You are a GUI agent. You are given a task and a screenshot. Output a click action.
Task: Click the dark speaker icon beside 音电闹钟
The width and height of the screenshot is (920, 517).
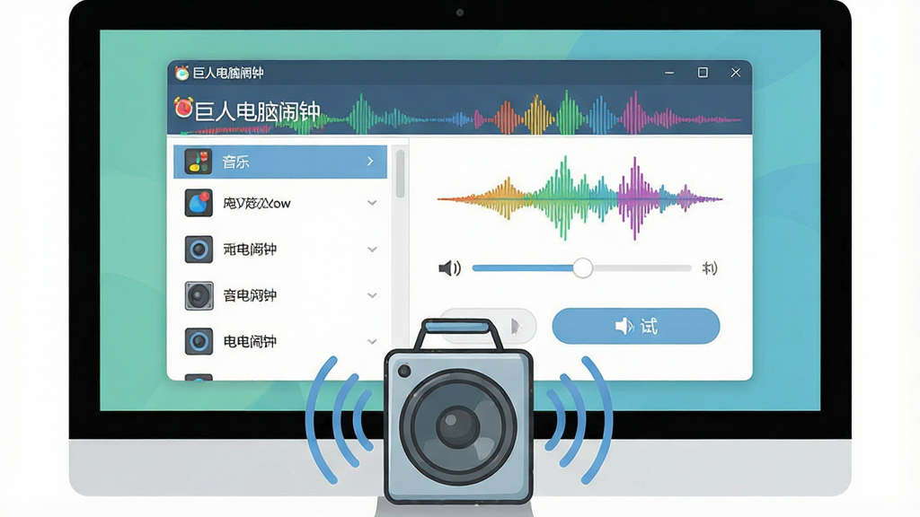point(199,295)
